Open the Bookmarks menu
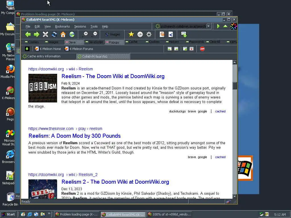This screenshot has height=218, width=291. 62,26
